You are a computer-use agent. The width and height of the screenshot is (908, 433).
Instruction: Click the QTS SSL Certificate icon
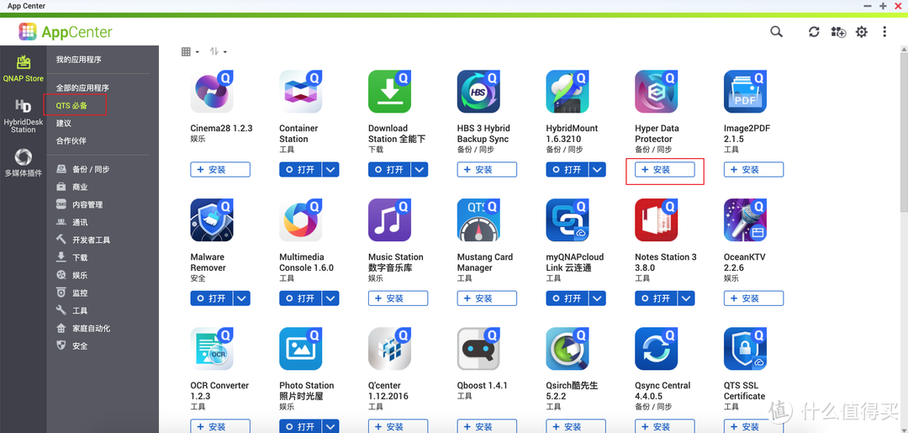745,348
